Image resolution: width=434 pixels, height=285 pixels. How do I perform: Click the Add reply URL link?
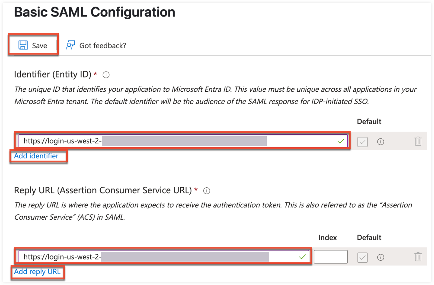[x=37, y=272]
